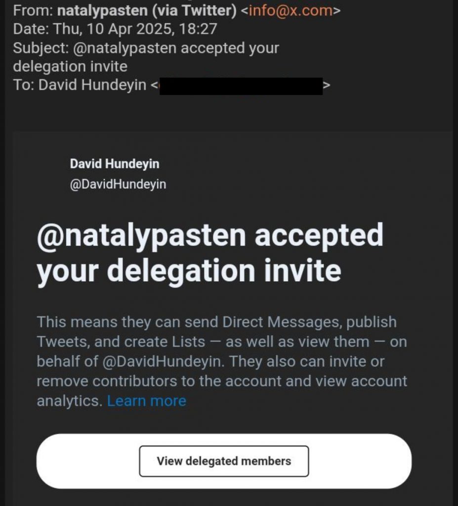
Task: Click the From: label in header
Action: pos(33,10)
